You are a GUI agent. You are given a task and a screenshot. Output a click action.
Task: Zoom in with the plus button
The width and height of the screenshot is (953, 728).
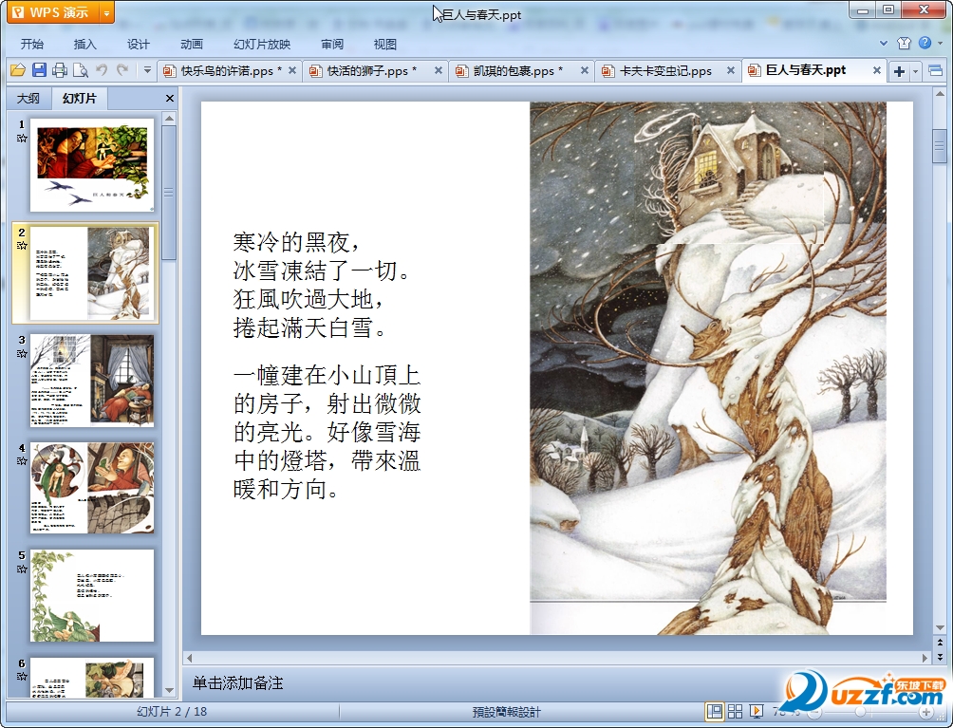point(925,712)
